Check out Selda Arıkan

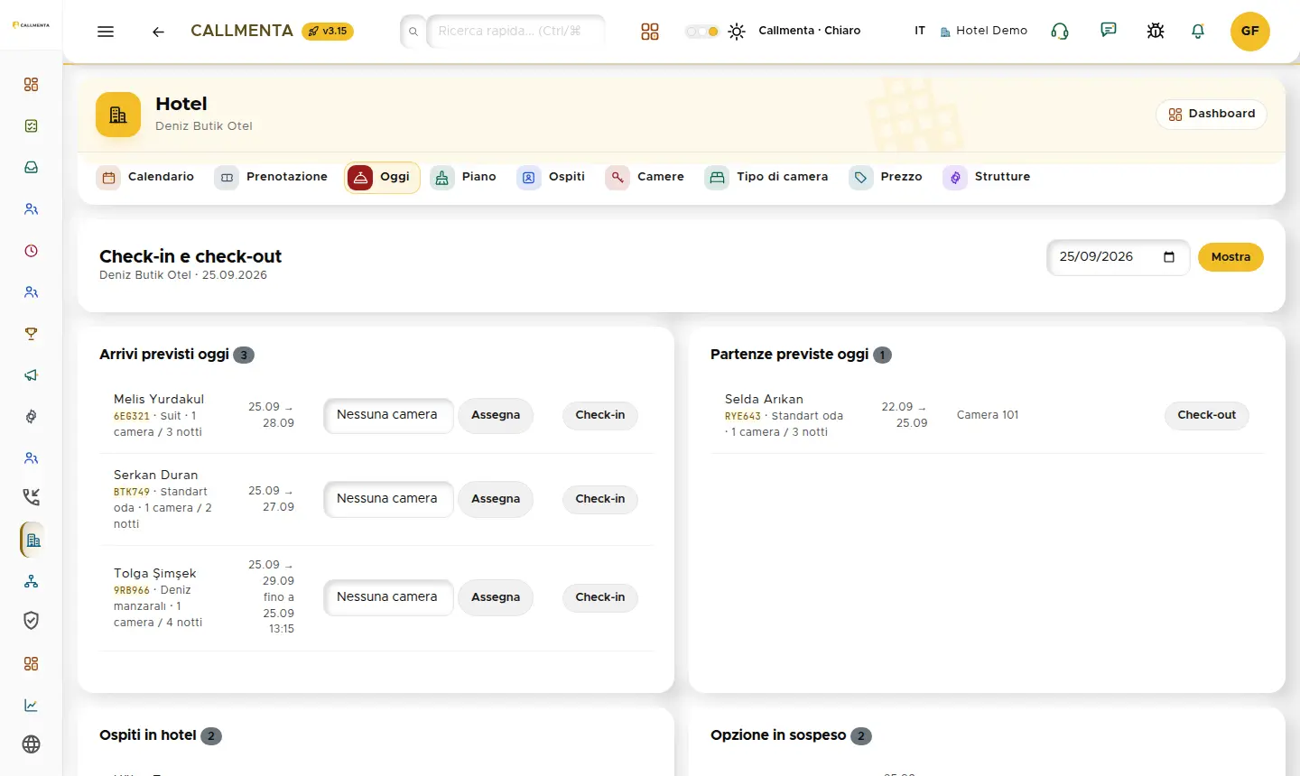coord(1207,415)
